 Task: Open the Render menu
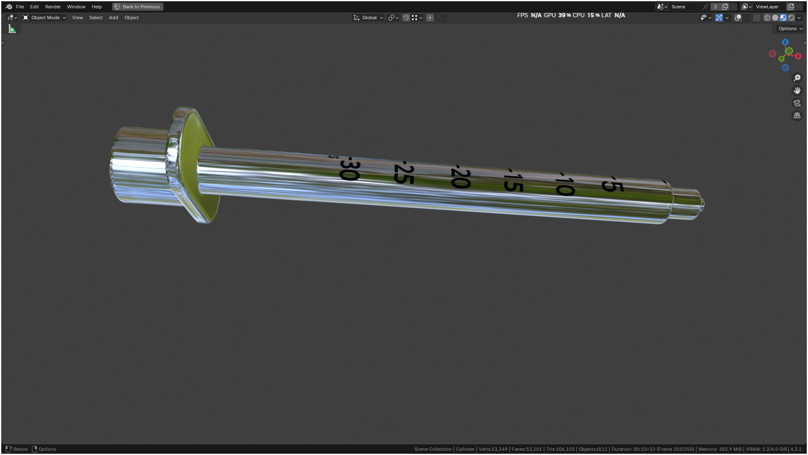(x=53, y=7)
